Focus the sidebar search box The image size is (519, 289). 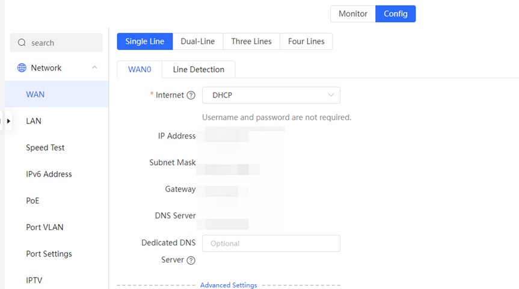(x=57, y=42)
